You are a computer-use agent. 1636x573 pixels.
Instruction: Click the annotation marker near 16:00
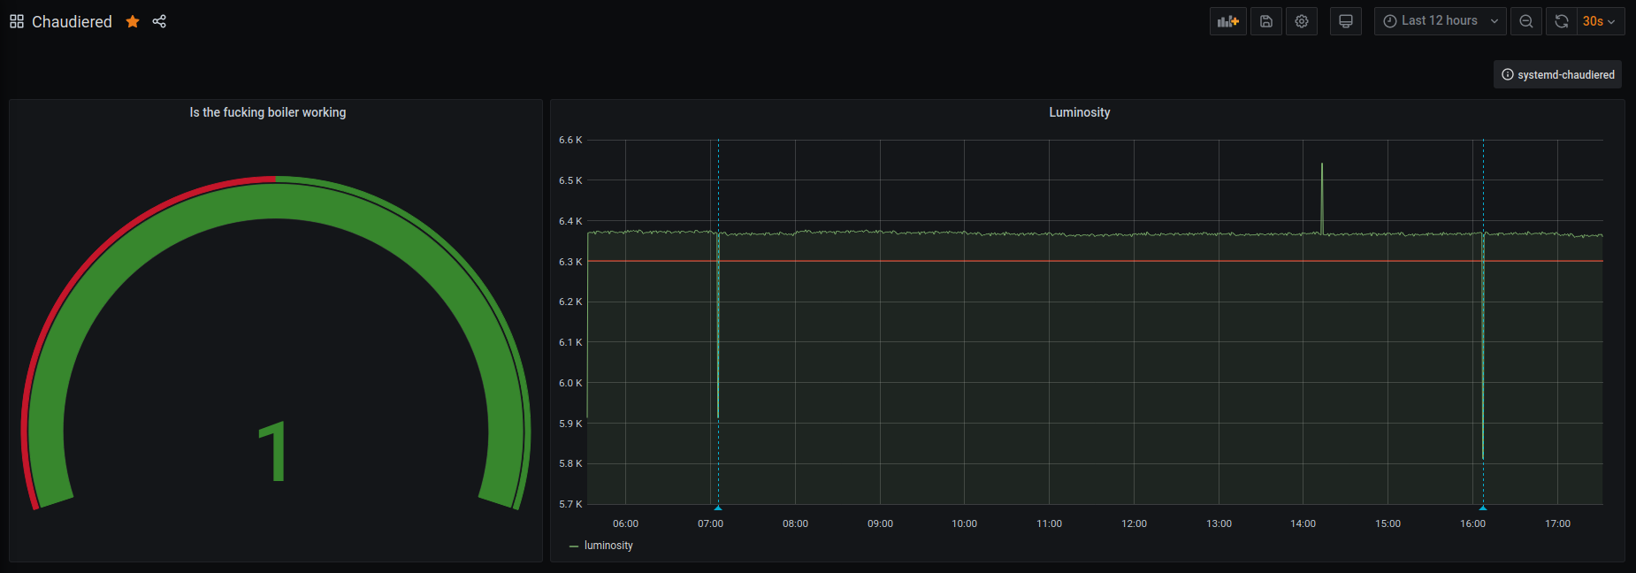pyautogui.click(x=1483, y=508)
